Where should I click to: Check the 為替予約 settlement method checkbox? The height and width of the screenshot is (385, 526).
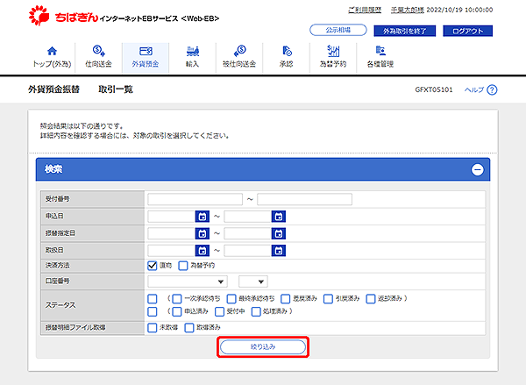coord(183,266)
